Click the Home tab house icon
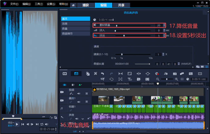210x134 pixels. [x=73, y=5]
